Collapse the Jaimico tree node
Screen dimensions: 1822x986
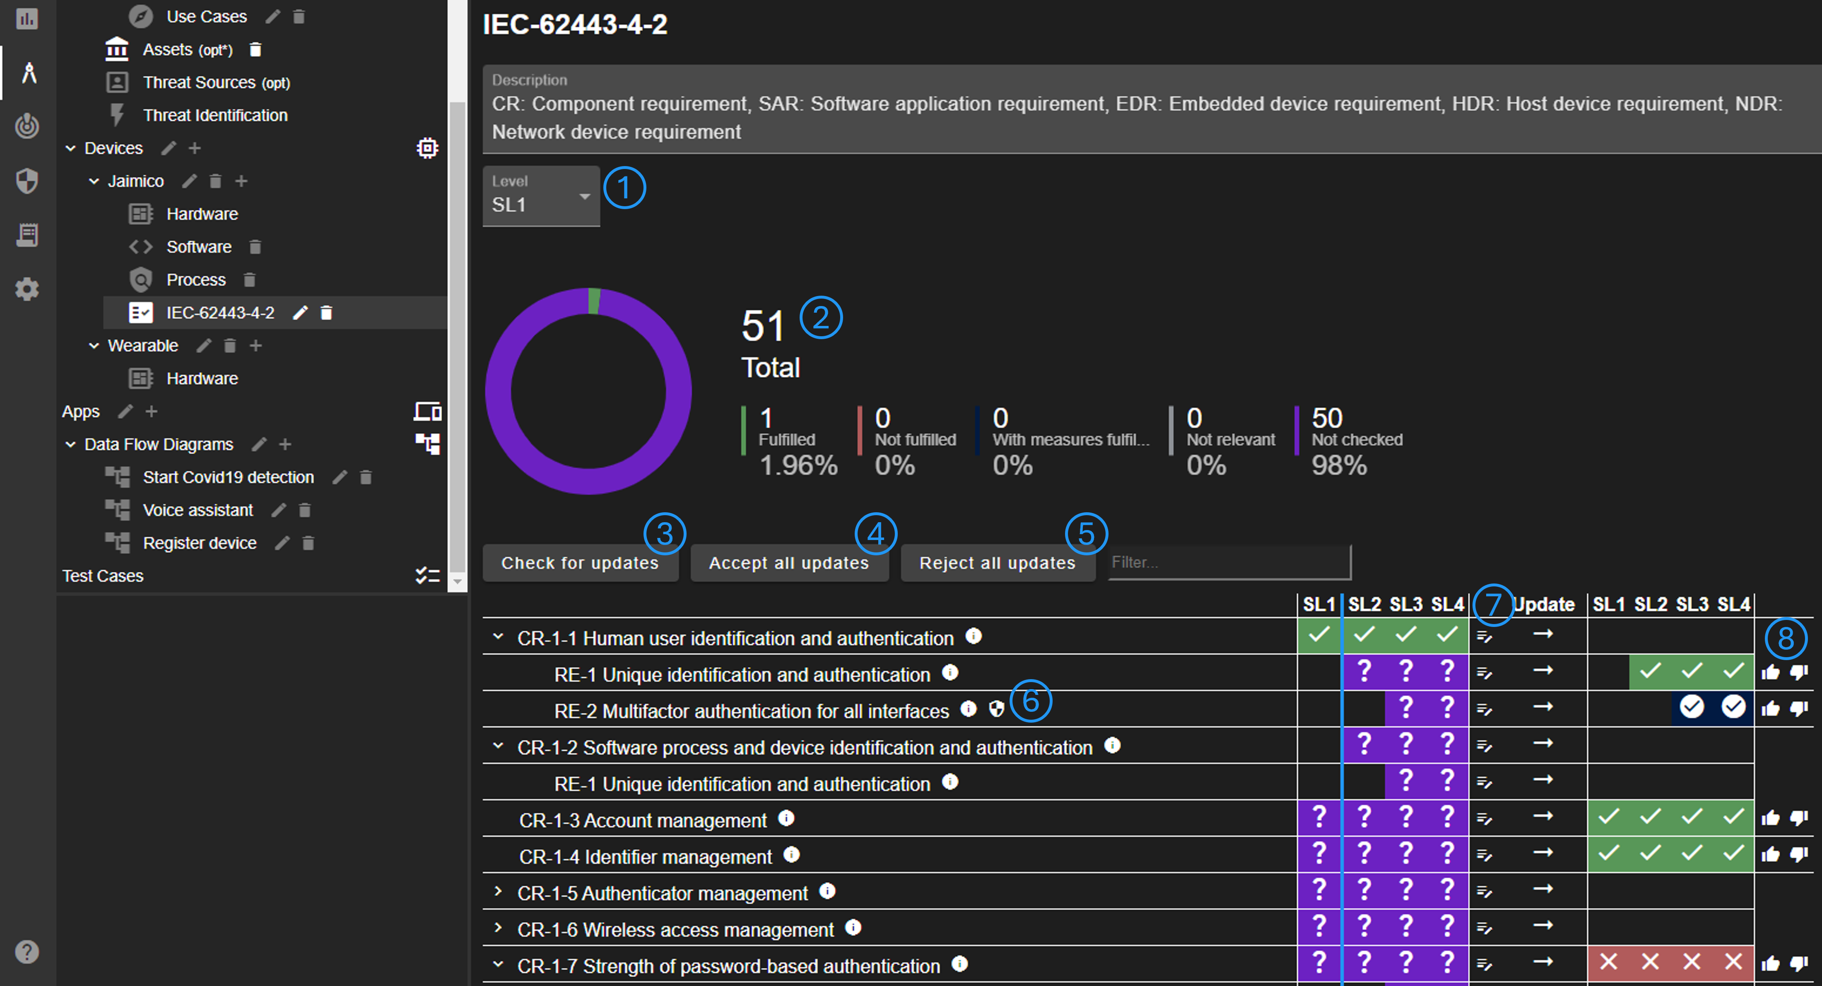coord(93,181)
